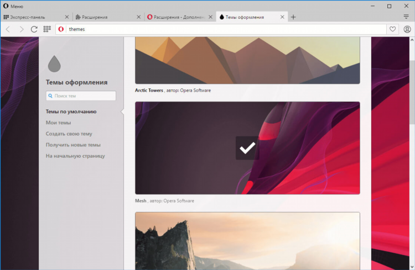Image resolution: width=415 pixels, height=270 pixels.
Task: Click the search magnifier icon in sidebar
Action: (x=50, y=96)
